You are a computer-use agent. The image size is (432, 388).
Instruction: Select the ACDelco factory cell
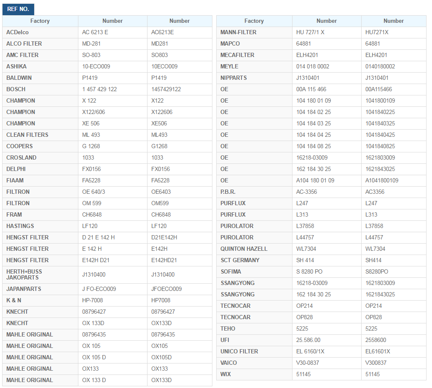[40, 32]
